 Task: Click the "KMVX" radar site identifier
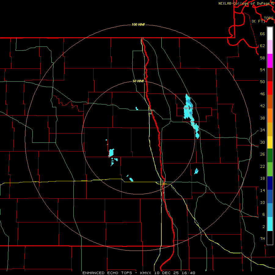pos(145,273)
